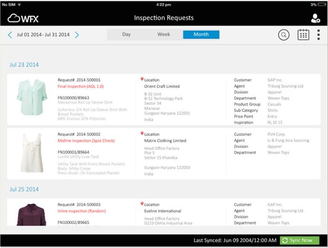Tap style number FN100000/89663

pos(73,98)
